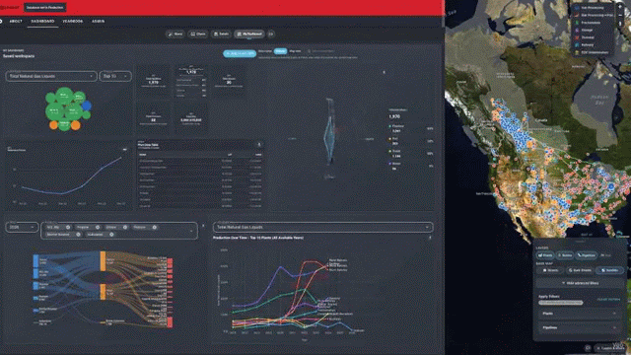
Task: Open the Top 10 dropdown
Action: pyautogui.click(x=115, y=76)
